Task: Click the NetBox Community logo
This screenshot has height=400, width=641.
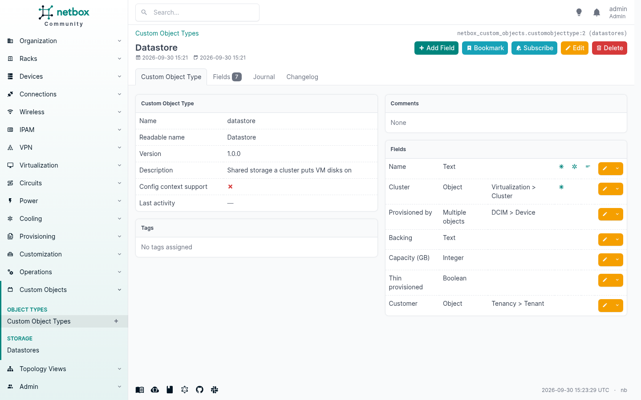Action: (64, 16)
